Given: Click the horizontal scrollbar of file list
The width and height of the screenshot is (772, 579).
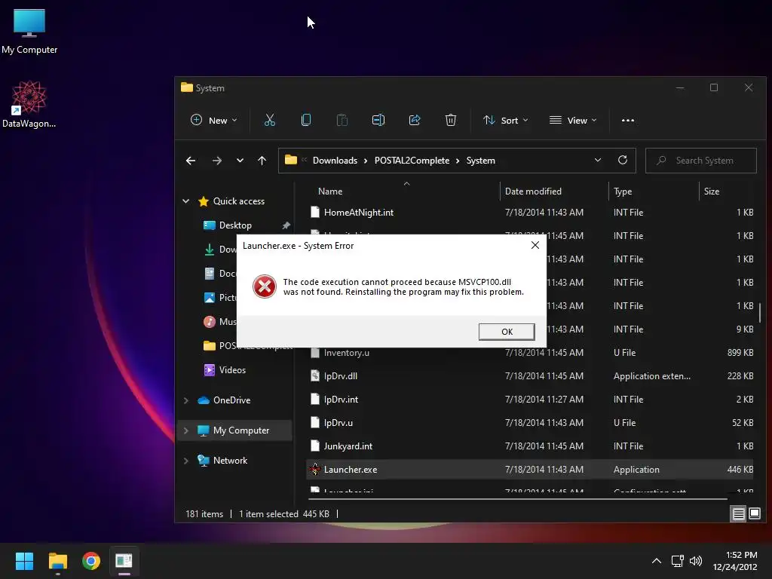Looking at the screenshot, I should (517, 499).
